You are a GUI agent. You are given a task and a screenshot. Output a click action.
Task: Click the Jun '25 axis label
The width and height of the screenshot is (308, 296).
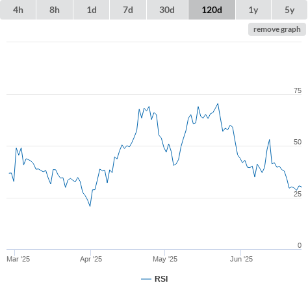(241, 259)
